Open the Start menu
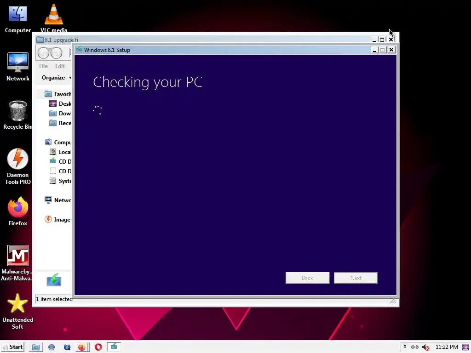The image size is (471, 353). [12, 347]
